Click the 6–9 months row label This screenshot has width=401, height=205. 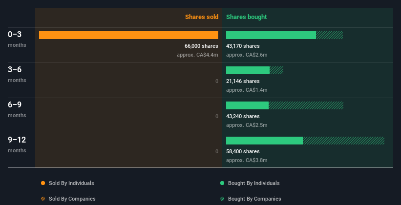point(17,109)
